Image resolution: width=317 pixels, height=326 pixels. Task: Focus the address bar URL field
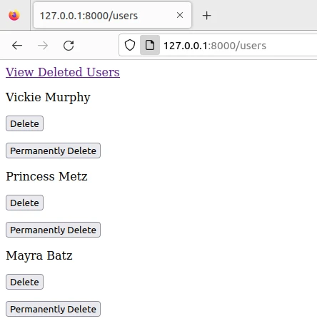[238, 46]
